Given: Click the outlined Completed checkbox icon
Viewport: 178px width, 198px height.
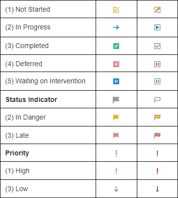Looking at the screenshot, I should tap(157, 46).
